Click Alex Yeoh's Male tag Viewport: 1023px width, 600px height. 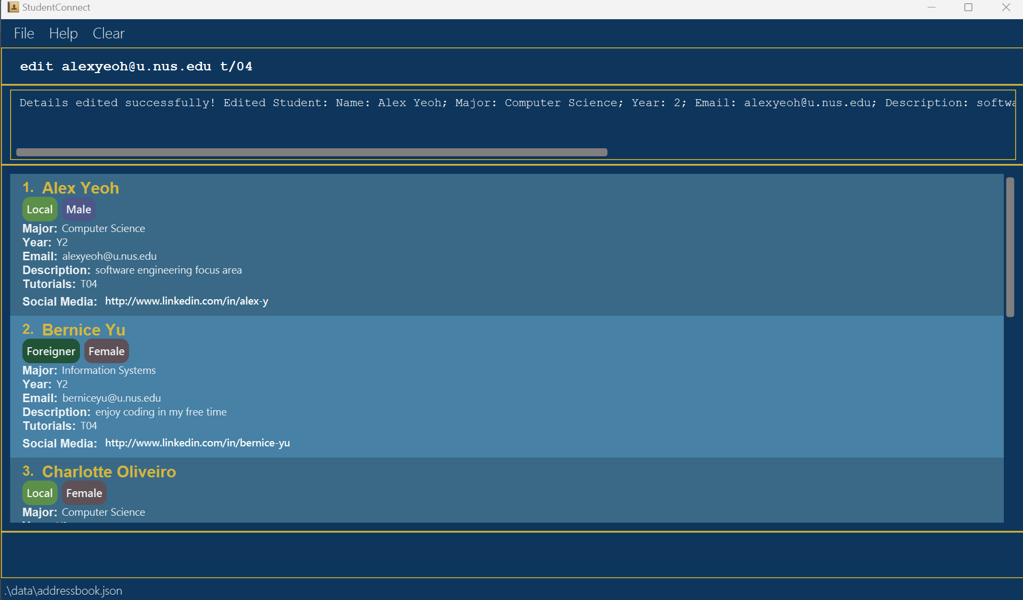point(78,210)
